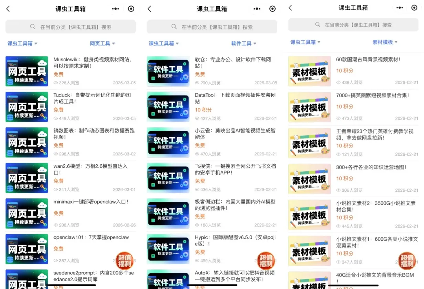This screenshot has height=289, width=424.
Task: Click the 软件工具 thumbnail next to 软仓
Action: [168, 71]
